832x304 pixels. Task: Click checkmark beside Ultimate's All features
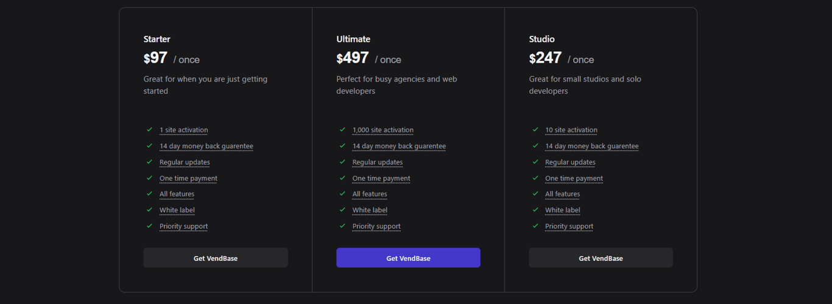(x=342, y=193)
